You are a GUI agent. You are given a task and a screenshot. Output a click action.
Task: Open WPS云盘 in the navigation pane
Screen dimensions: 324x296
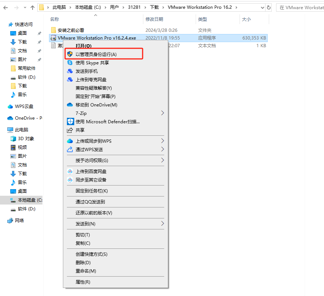click(x=24, y=106)
